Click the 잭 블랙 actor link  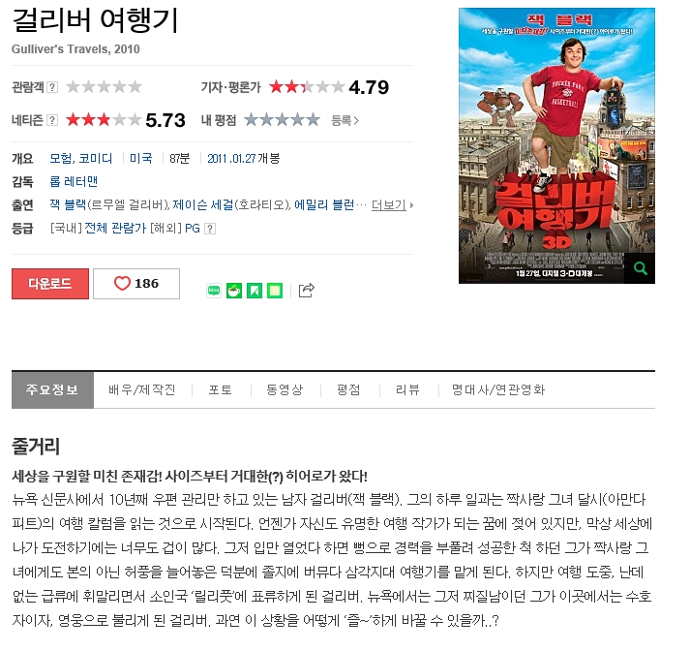coord(68,204)
